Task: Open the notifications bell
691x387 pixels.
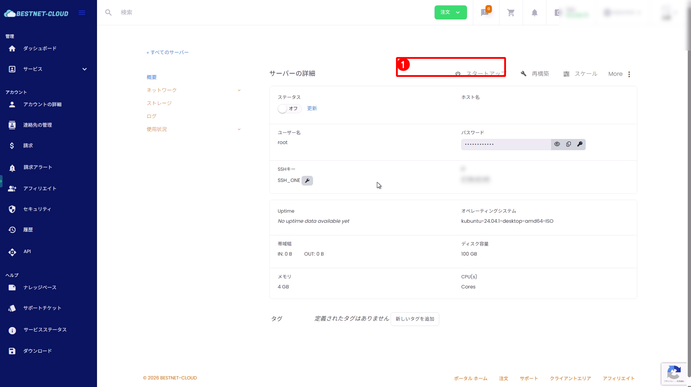Action: (x=534, y=13)
